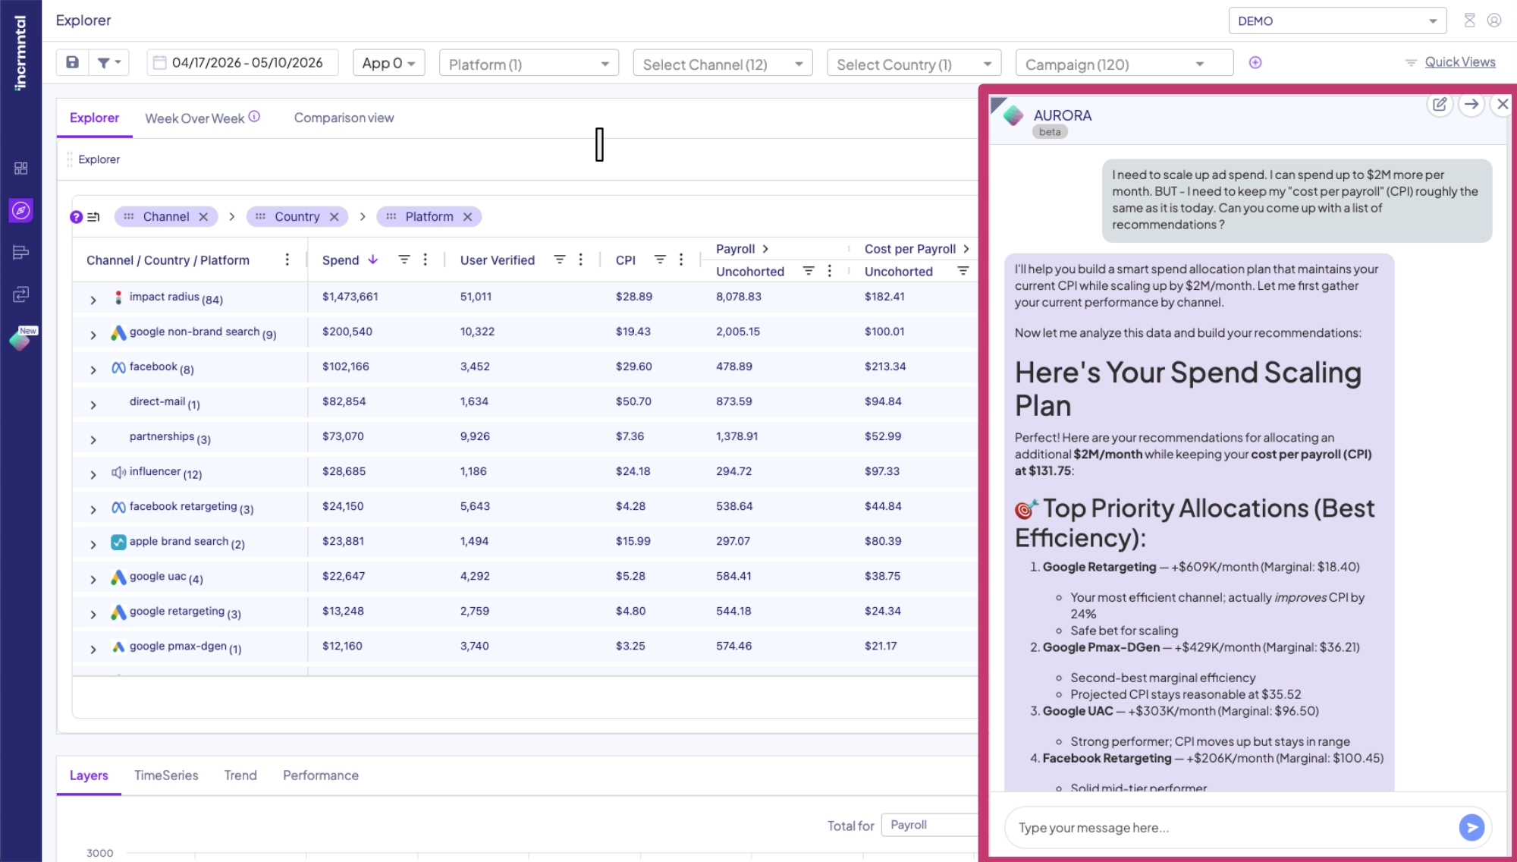Open the Spend column three-dot menu
Image resolution: width=1517 pixels, height=862 pixels.
pyautogui.click(x=426, y=260)
